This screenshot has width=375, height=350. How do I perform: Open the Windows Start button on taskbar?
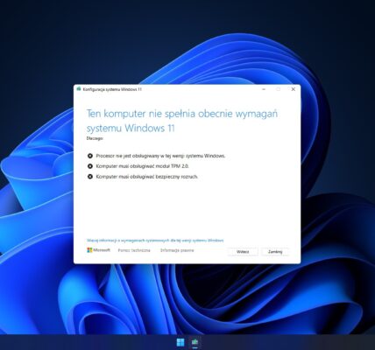click(180, 342)
